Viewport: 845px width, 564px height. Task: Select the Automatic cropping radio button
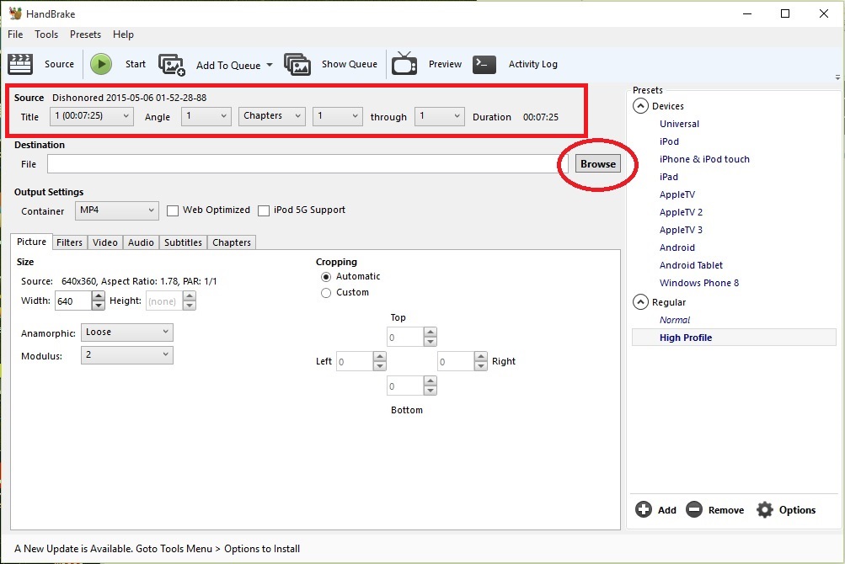click(x=326, y=277)
